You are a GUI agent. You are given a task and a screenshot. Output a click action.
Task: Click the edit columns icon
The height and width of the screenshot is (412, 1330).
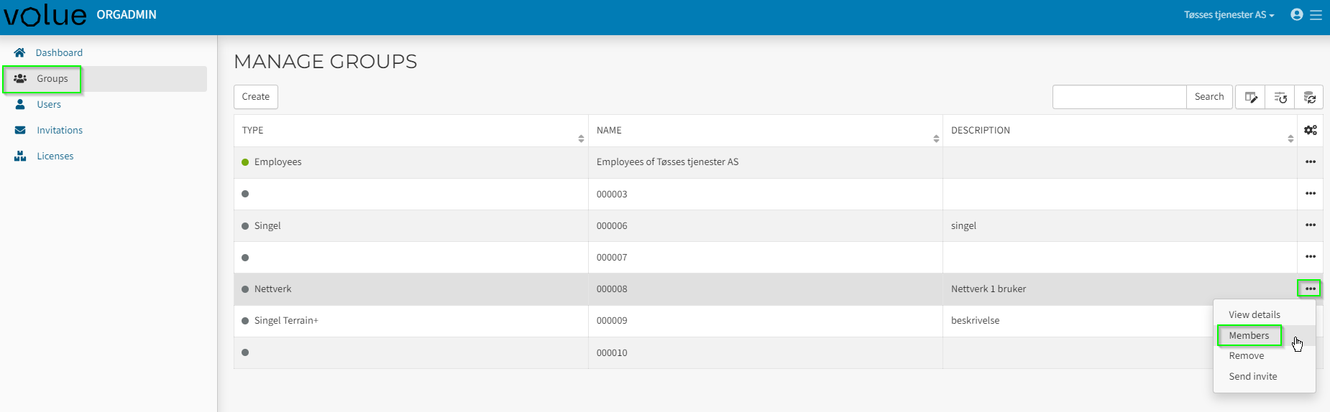coord(1250,97)
